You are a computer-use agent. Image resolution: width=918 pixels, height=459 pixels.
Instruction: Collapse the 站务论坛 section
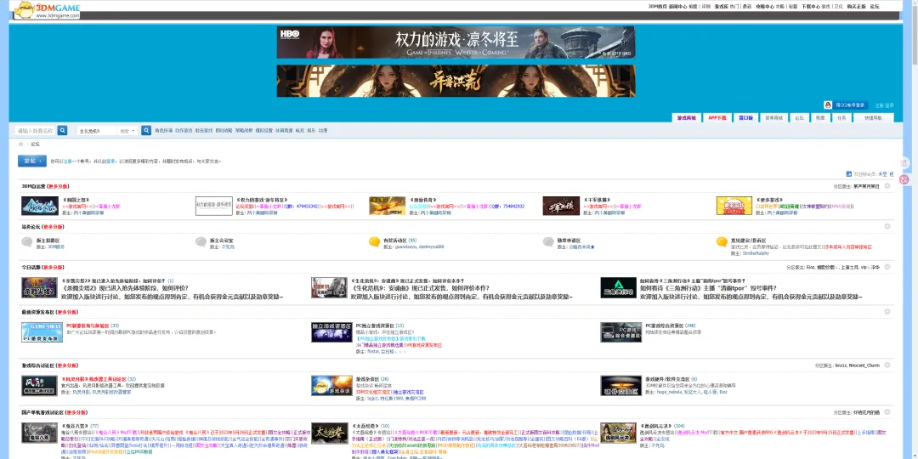click(887, 227)
